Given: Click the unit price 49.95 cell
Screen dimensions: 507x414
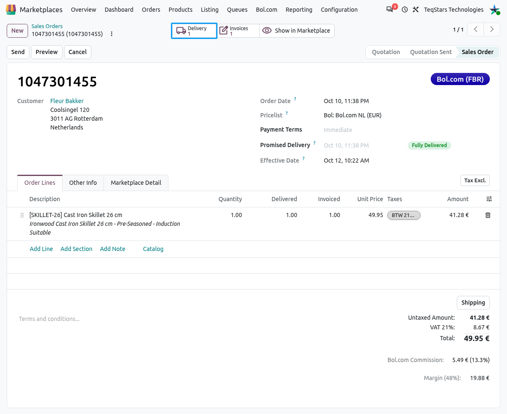Looking at the screenshot, I should tap(376, 215).
